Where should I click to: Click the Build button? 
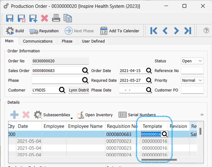[15, 31]
